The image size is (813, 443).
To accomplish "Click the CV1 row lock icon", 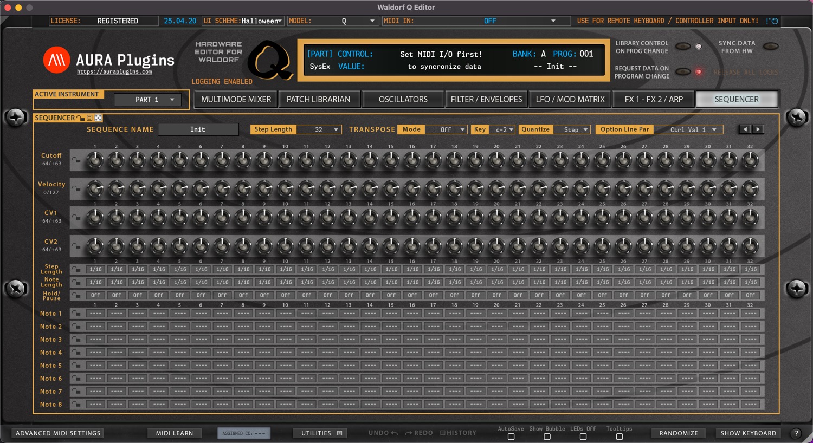I will tap(77, 218).
